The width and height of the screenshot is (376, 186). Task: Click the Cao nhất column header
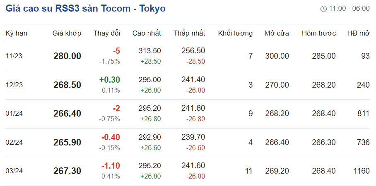click(x=147, y=33)
